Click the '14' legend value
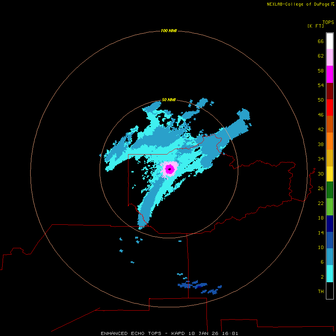336x336 pixels. [321, 233]
